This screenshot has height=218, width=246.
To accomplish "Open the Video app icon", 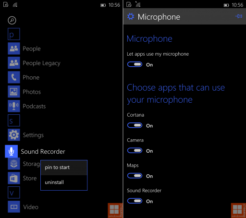I will point(14,207).
